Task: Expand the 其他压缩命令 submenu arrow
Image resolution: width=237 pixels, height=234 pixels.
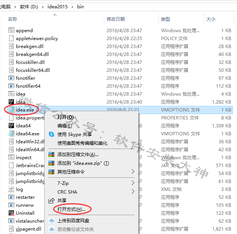Action: [133, 172]
